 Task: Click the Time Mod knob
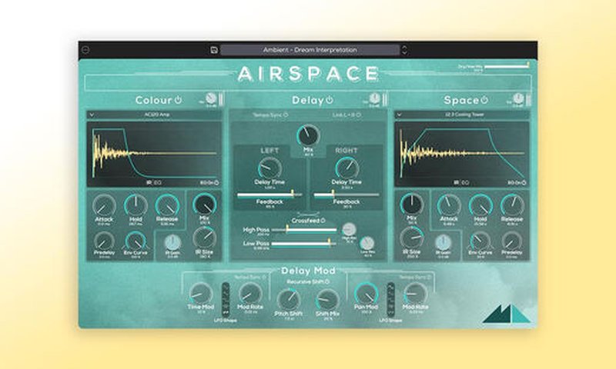coord(200,293)
